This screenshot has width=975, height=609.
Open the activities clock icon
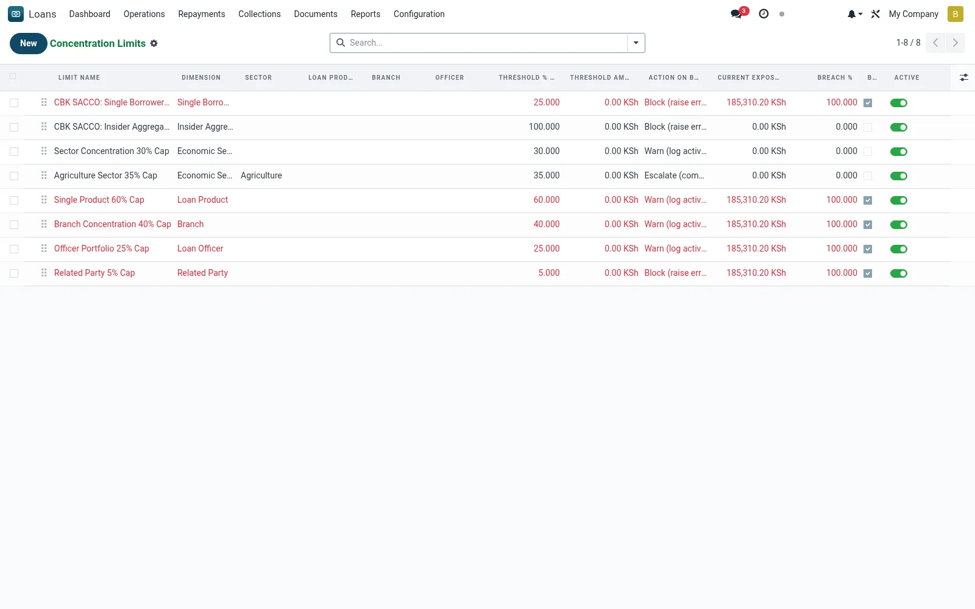764,14
